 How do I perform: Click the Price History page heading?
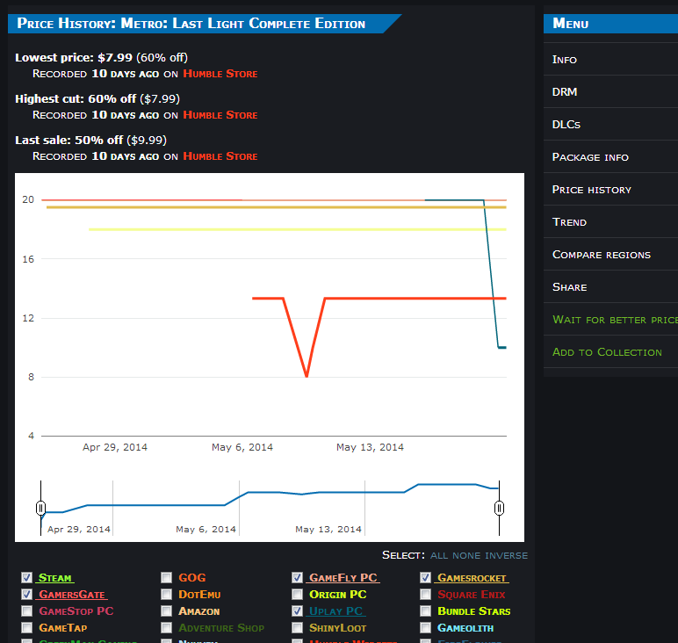pyautogui.click(x=191, y=24)
